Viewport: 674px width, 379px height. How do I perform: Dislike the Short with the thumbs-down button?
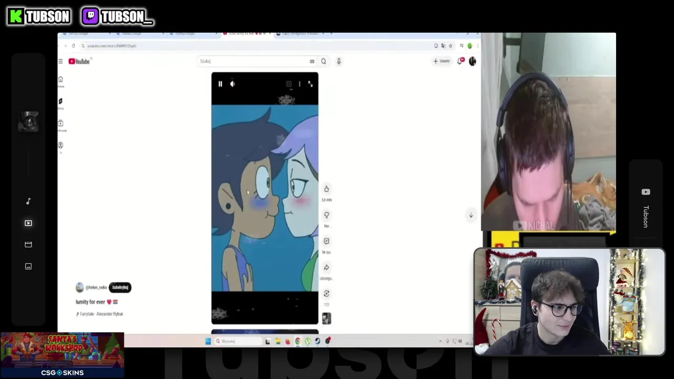[x=326, y=215]
